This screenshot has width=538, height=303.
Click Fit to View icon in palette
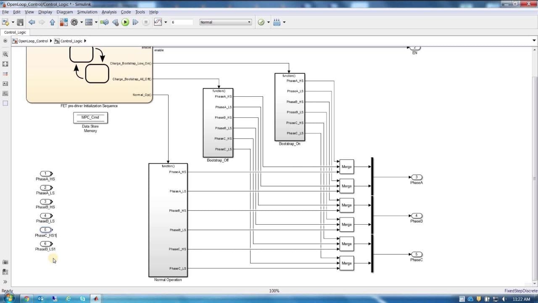click(x=5, y=64)
